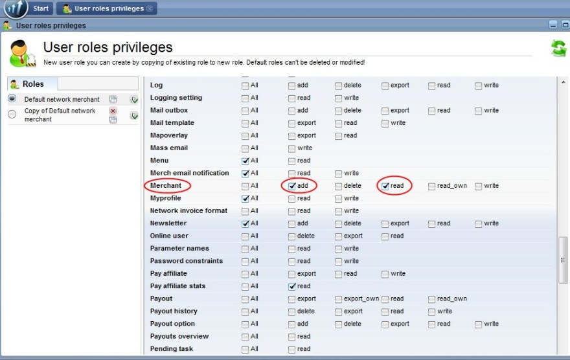The width and height of the screenshot is (570, 360).
Task: Open the User roles privileges taskbar tab
Action: tap(108, 8)
